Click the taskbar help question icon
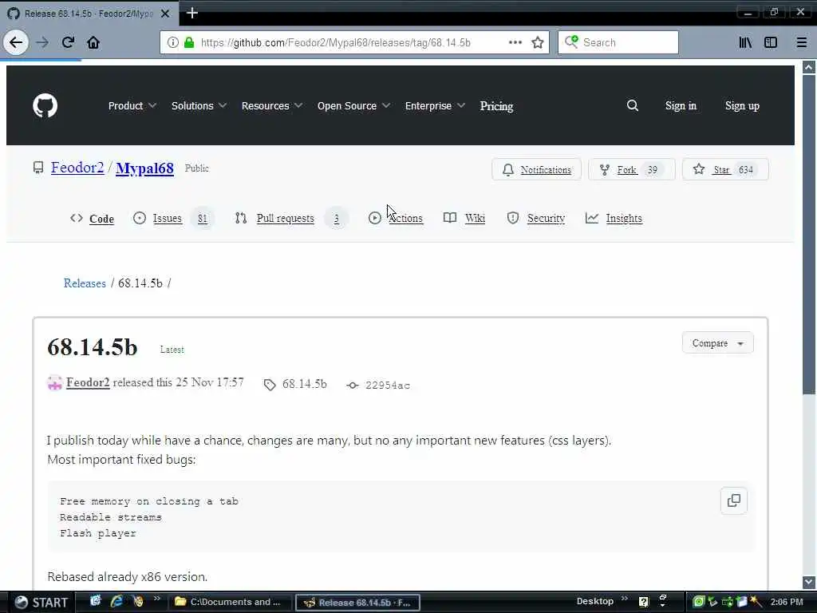 click(644, 602)
